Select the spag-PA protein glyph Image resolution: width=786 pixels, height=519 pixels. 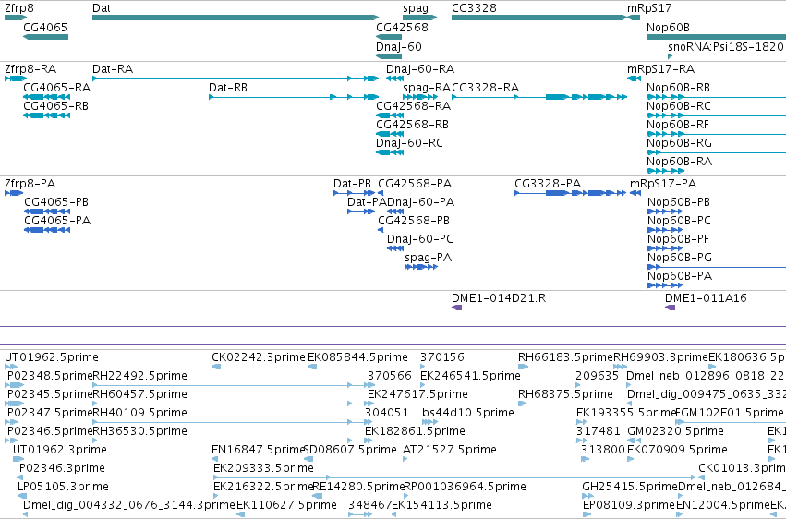[x=421, y=268]
